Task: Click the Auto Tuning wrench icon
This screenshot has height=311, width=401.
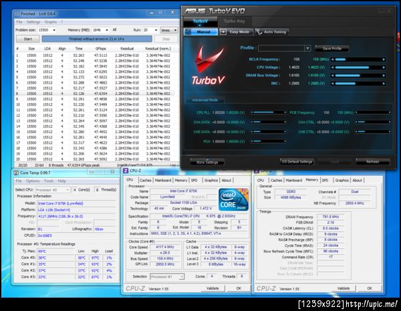Action: [259, 32]
